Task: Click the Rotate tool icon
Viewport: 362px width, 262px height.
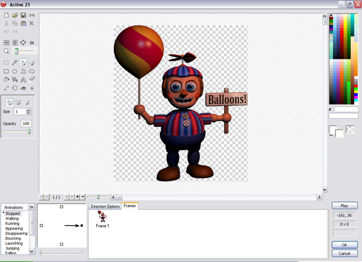Action: tap(15, 88)
